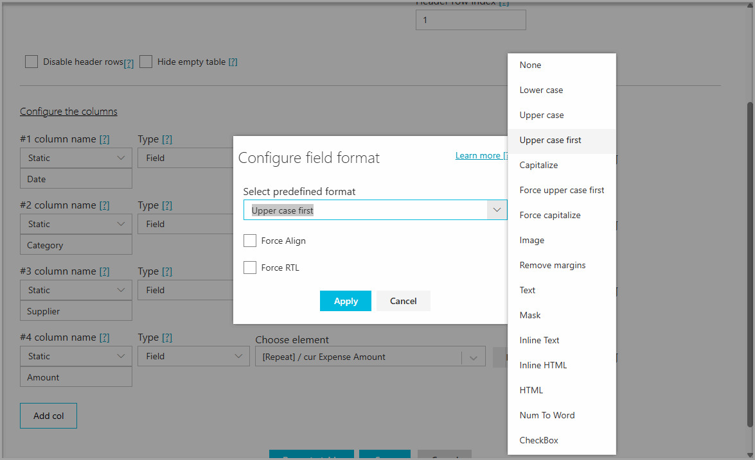Open the Select predefined format dropdown arrow
Screen dimensions: 755x460
click(x=497, y=210)
